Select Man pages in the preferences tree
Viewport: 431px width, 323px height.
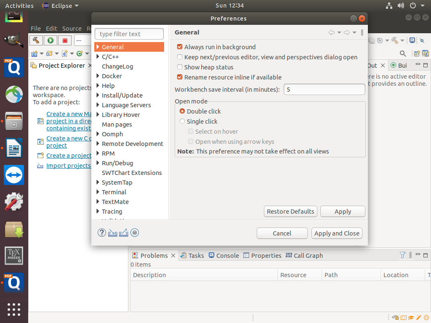tap(117, 124)
